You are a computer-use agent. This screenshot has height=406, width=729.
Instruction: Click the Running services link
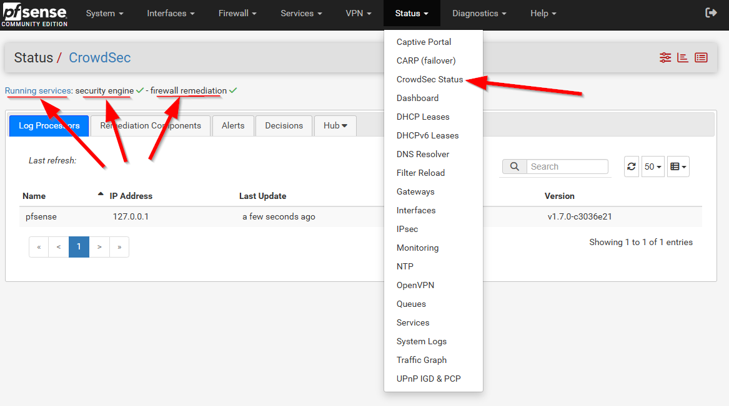[38, 90]
